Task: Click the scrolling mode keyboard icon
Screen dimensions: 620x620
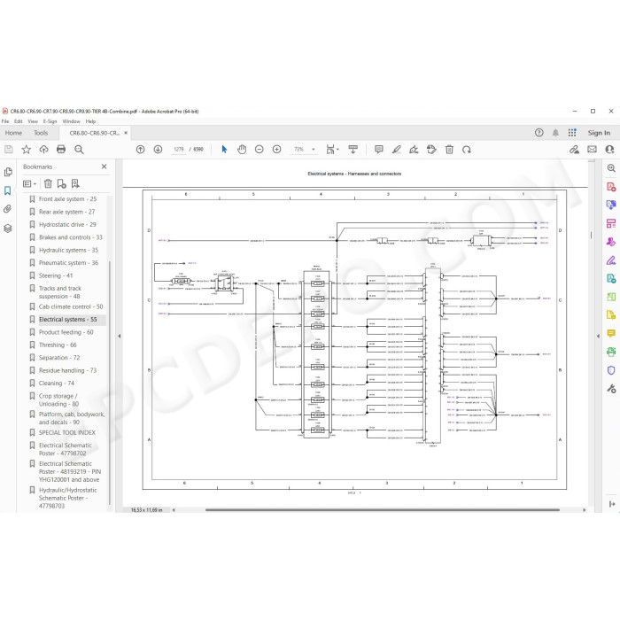Action: (353, 149)
